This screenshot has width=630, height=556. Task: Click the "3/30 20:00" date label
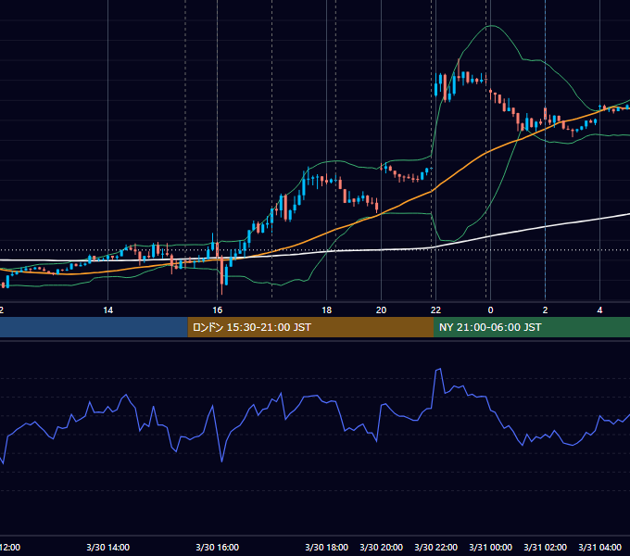click(x=382, y=547)
